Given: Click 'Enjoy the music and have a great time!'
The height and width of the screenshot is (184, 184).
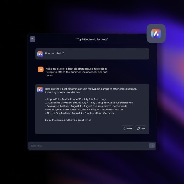Looking at the screenshot, I should click(x=68, y=120).
